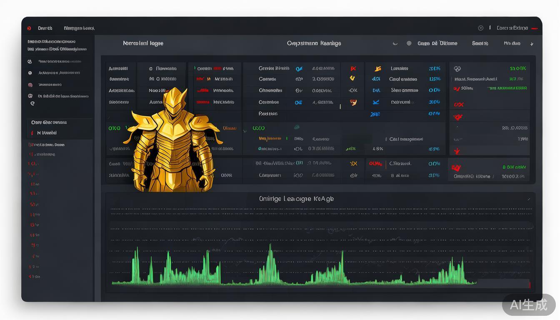
Task: Click the 'Sneit's' link in header bar
Action: tap(480, 43)
